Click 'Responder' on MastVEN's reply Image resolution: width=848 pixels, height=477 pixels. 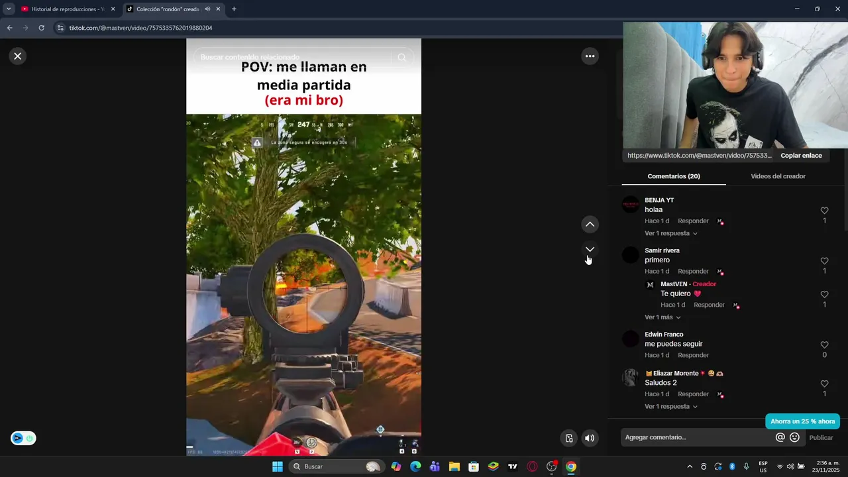(709, 305)
